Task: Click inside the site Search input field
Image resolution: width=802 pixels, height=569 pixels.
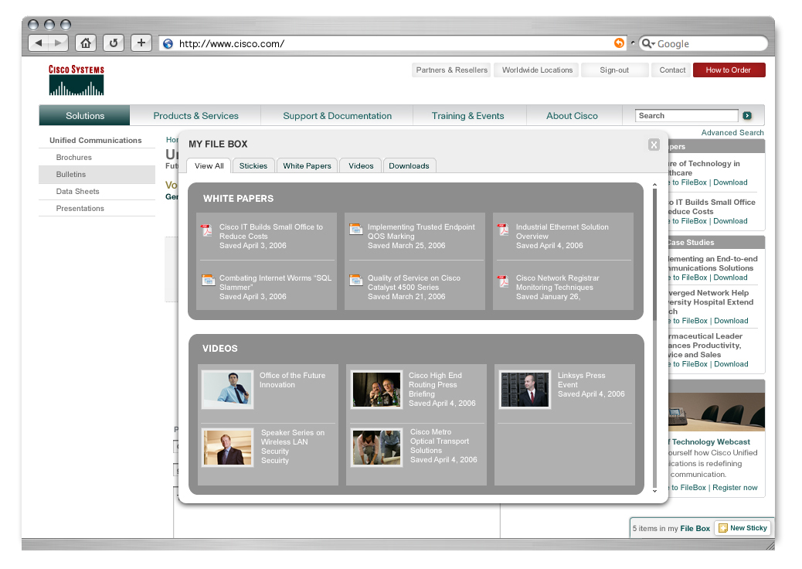Action: tap(686, 116)
